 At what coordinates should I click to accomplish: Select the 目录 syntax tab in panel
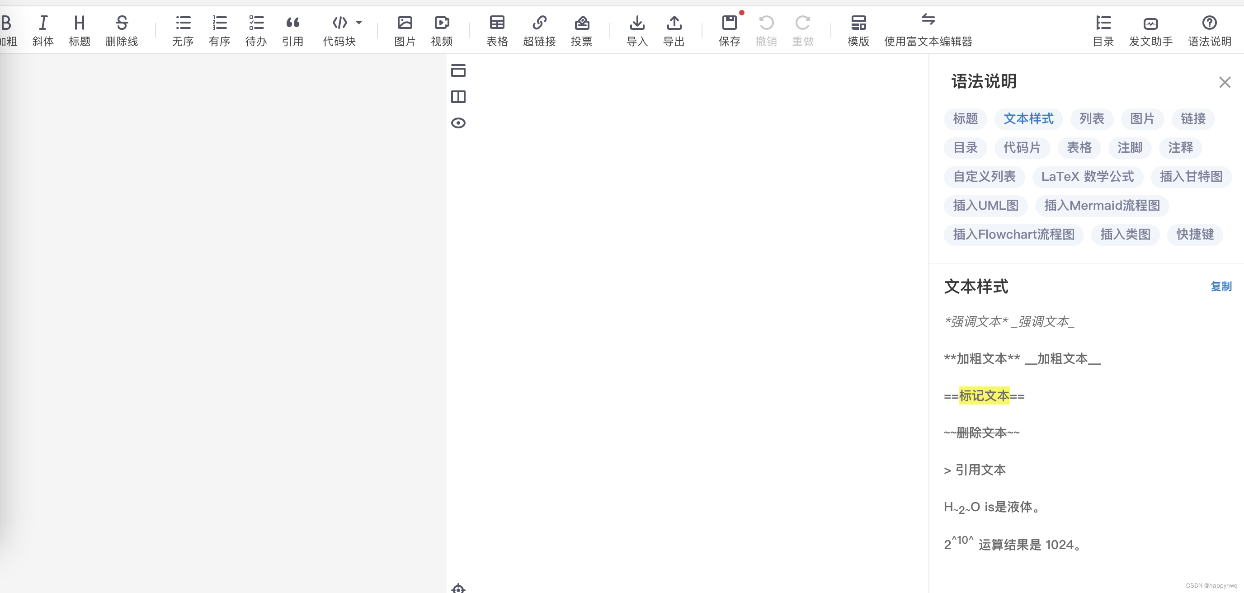[966, 148]
